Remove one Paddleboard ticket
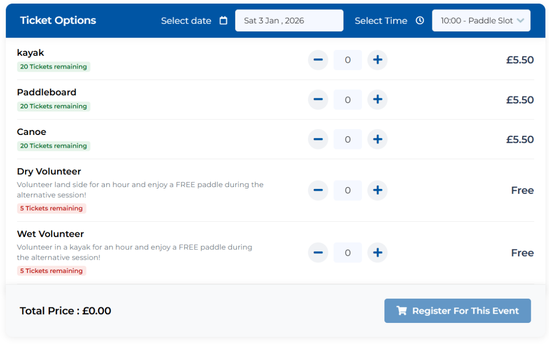The height and width of the screenshot is (349, 549). tap(318, 100)
